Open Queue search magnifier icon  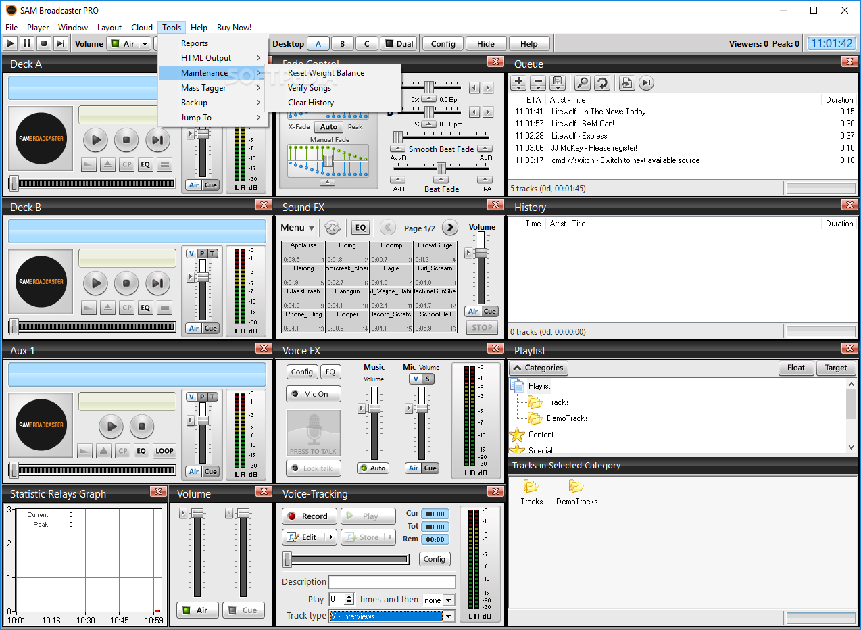click(x=582, y=83)
